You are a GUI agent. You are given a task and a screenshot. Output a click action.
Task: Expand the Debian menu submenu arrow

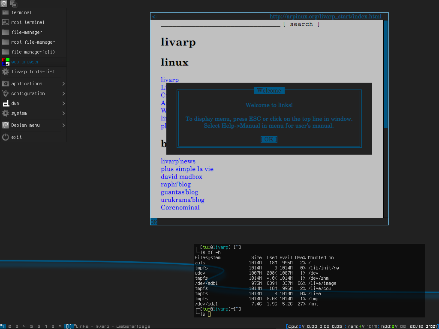point(63,126)
